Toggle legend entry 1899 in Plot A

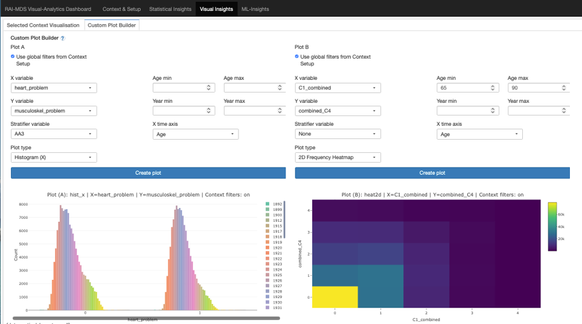(274, 210)
